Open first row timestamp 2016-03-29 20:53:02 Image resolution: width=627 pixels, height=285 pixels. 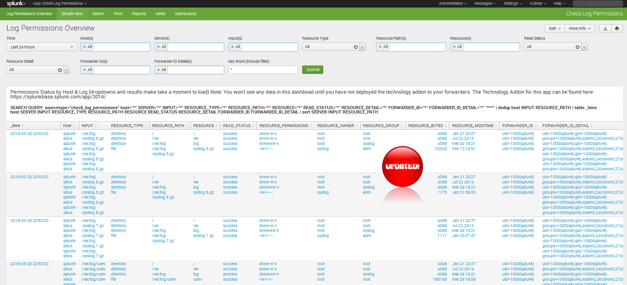tap(29, 134)
